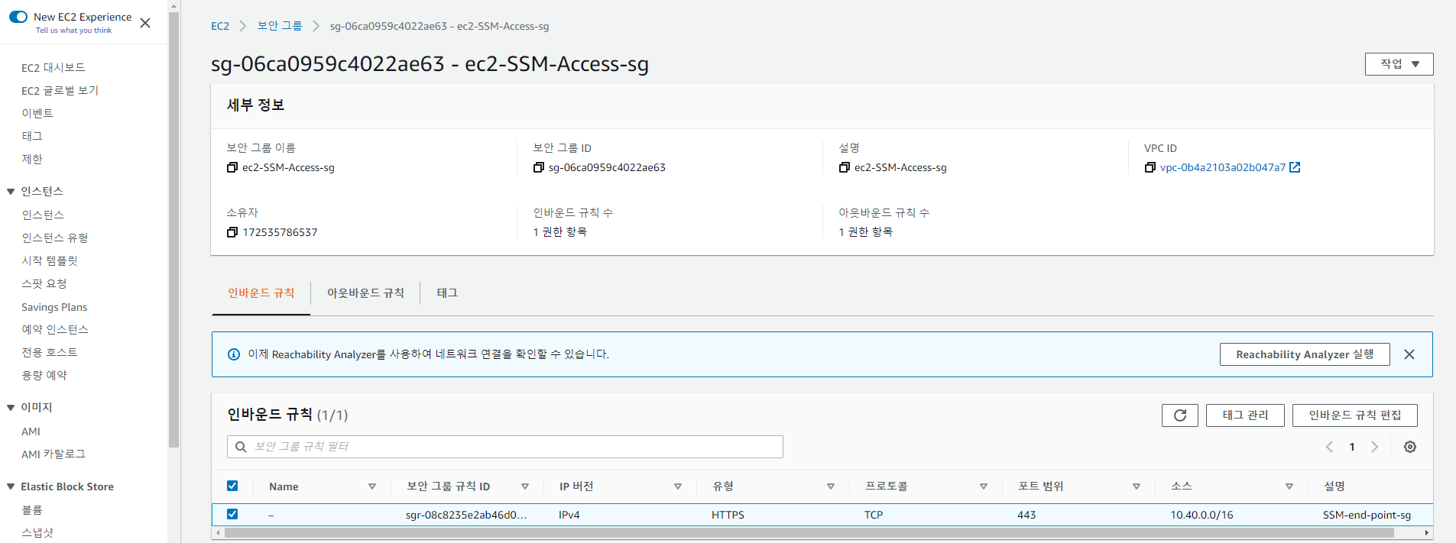Open EC2 글로벌 보기 in sidebar
Image resolution: width=1456 pixels, height=543 pixels.
pos(60,91)
